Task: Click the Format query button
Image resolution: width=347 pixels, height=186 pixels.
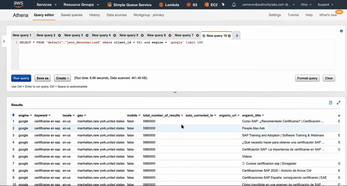Action: [x=307, y=78]
